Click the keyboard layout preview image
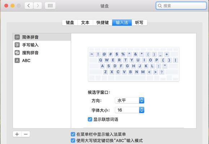This screenshot has width=209, height=144. click(134, 64)
